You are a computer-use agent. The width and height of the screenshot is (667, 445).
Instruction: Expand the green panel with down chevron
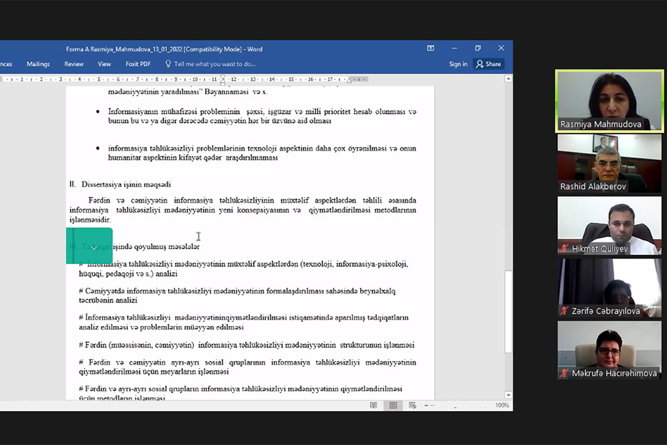(93, 247)
